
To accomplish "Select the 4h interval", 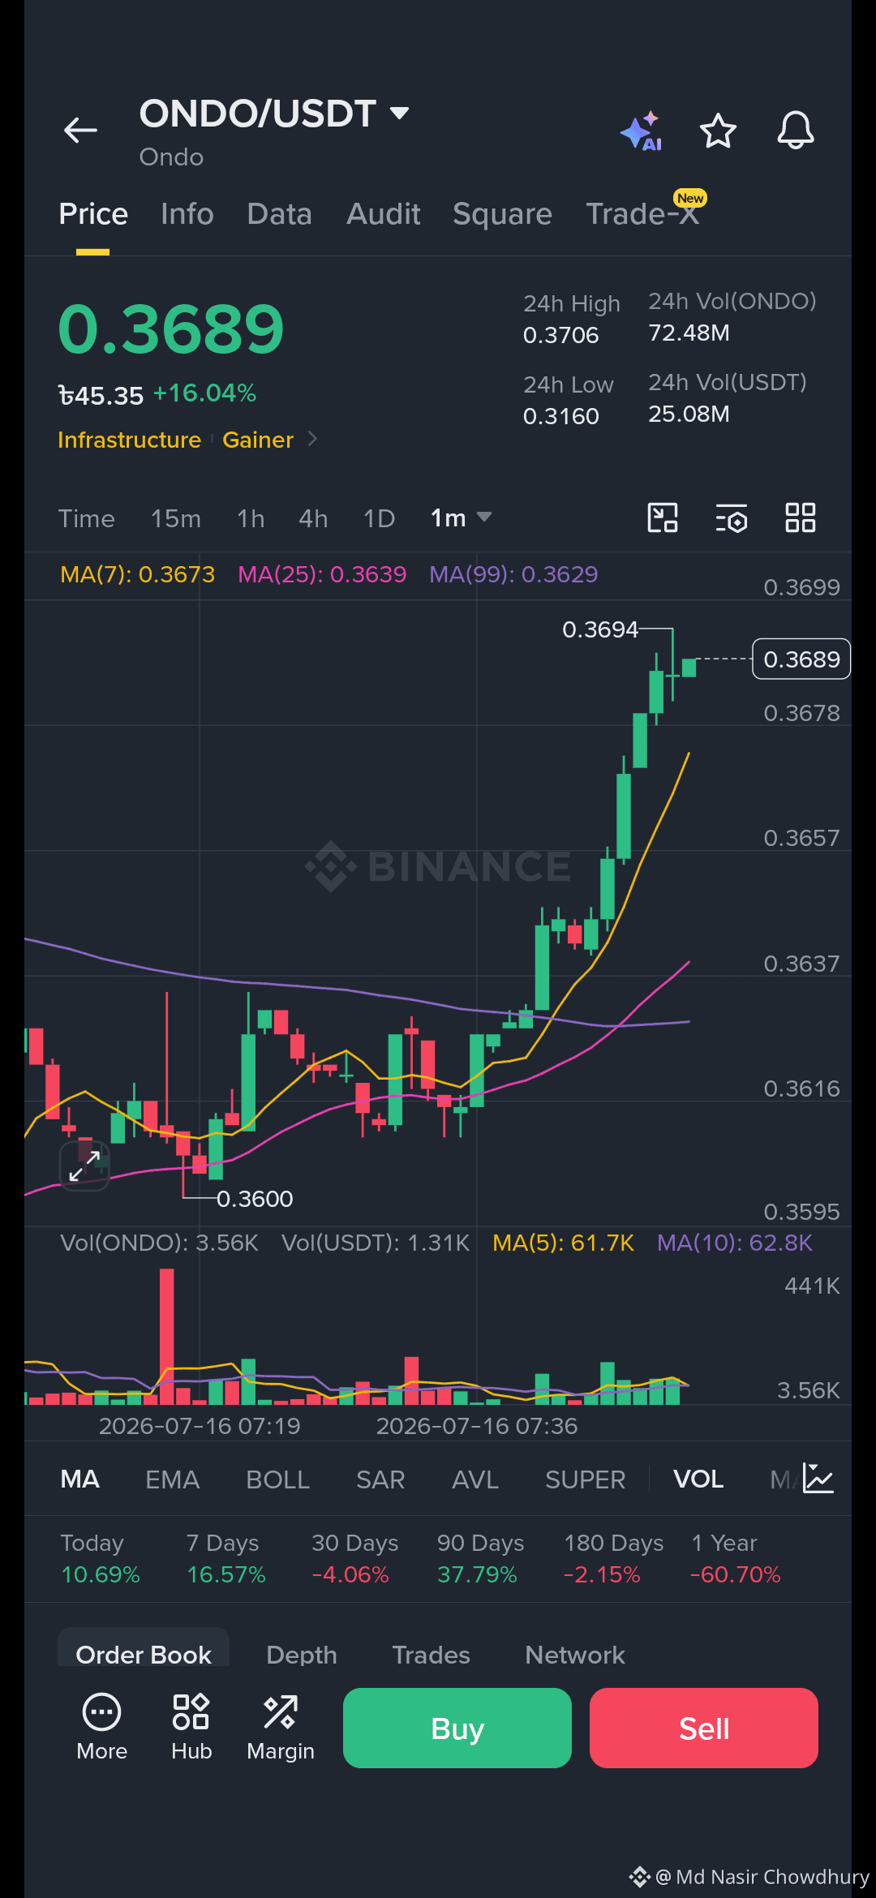I will coord(313,518).
